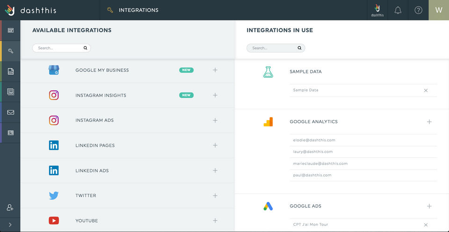The image size is (449, 232).
Task: Add YouTube integration with plus
Action: [x=215, y=221]
